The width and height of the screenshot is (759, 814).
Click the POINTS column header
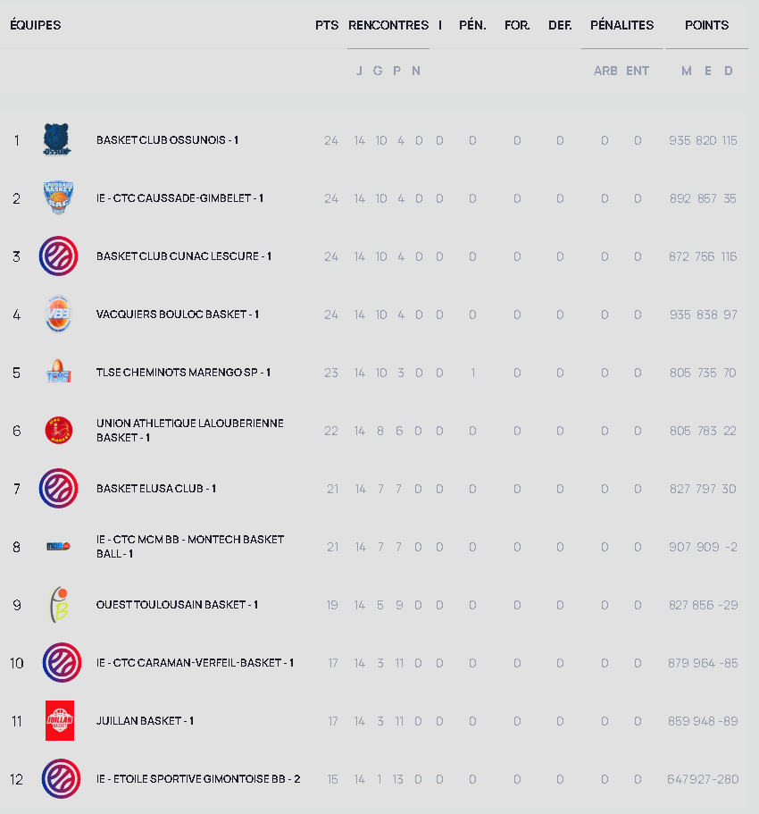706,25
